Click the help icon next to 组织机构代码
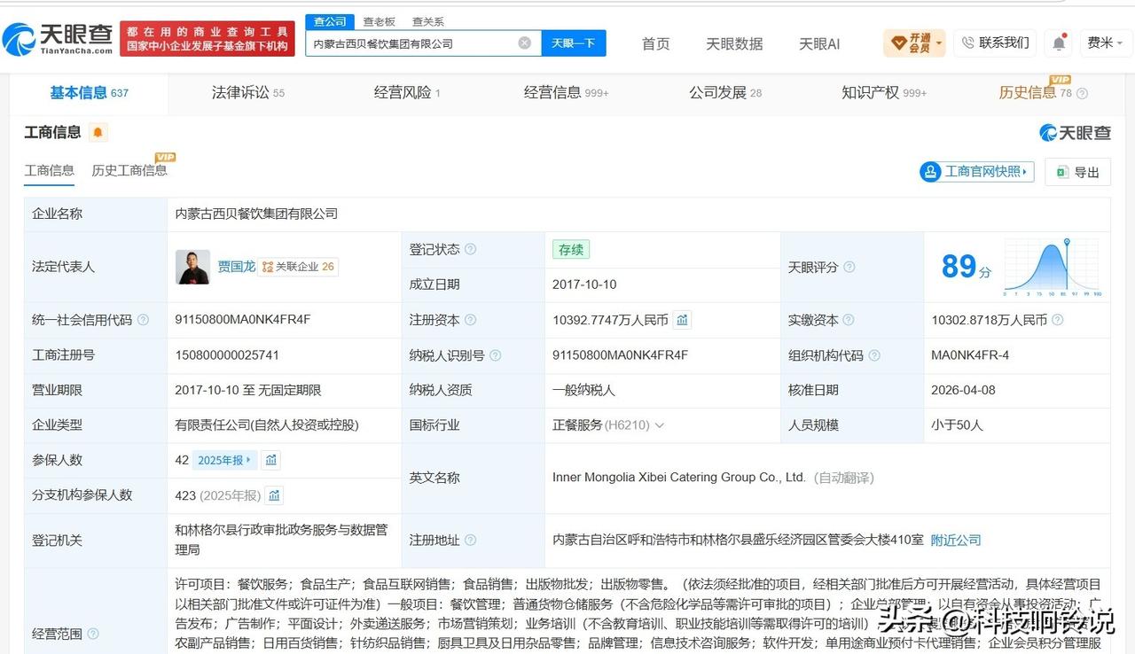Screen dimensions: 1135x654 (x=874, y=355)
